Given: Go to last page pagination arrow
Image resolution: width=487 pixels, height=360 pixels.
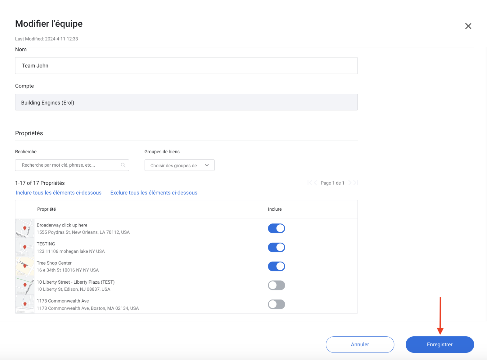Looking at the screenshot, I should coord(356,183).
